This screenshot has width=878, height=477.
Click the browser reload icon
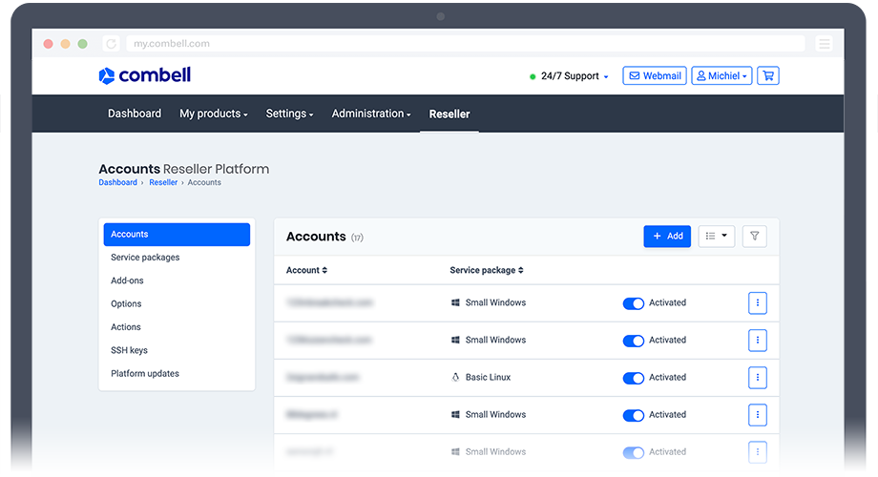pos(112,44)
